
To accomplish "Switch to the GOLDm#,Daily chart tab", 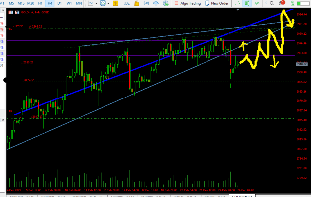I will point(186,196).
